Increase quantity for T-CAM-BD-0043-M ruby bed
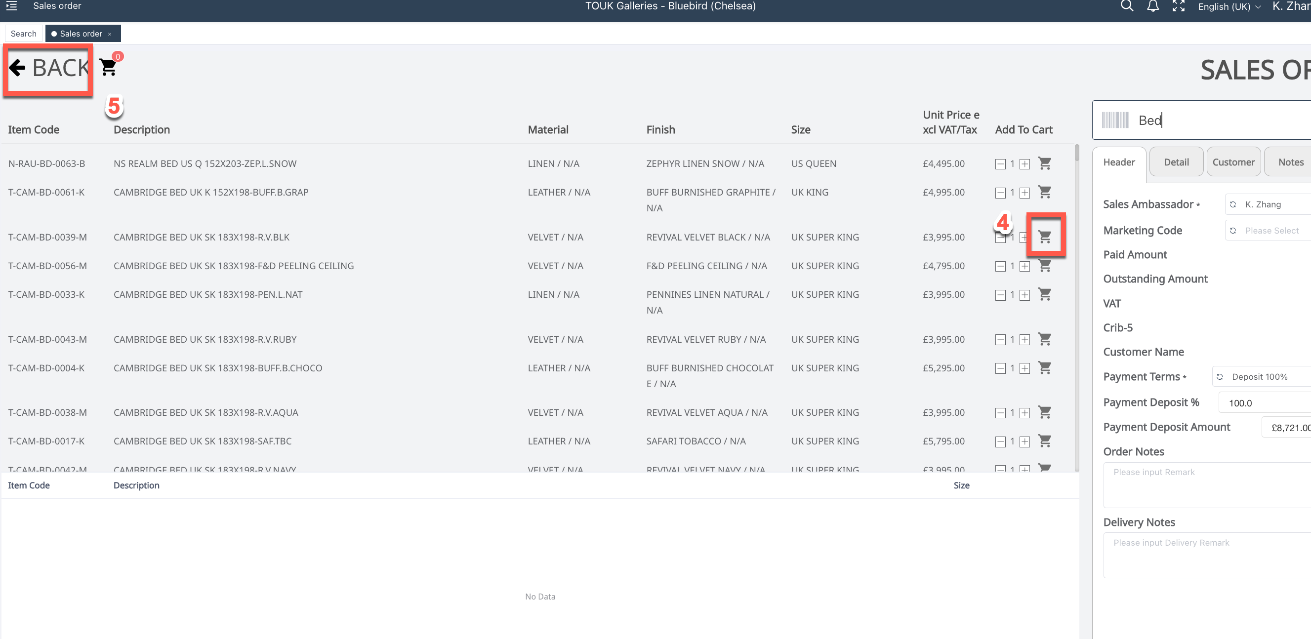 pyautogui.click(x=1024, y=339)
